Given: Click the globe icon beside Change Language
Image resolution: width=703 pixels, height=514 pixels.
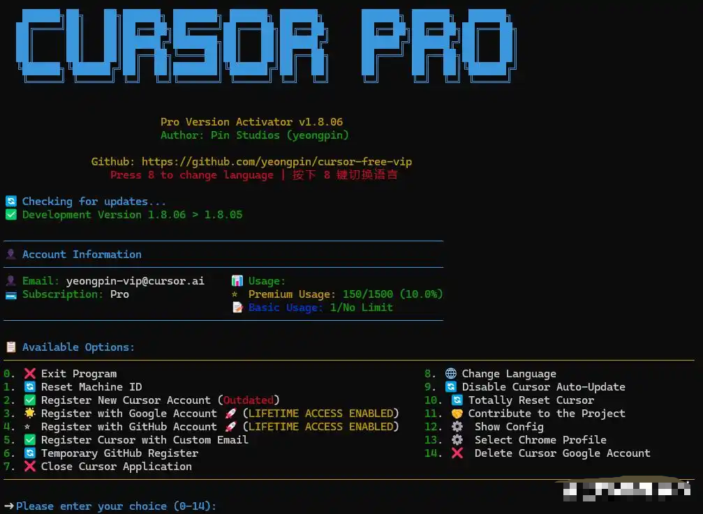Looking at the screenshot, I should tap(450, 373).
